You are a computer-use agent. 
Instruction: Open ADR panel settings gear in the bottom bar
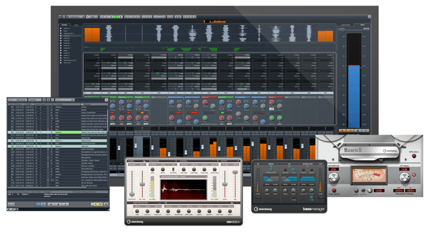click(x=106, y=204)
